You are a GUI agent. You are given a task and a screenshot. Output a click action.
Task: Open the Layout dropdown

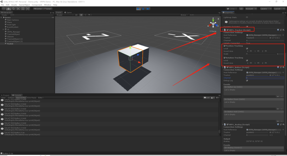279,9
